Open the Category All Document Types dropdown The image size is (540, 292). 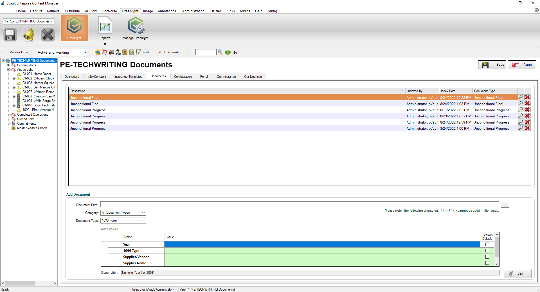[x=123, y=213]
